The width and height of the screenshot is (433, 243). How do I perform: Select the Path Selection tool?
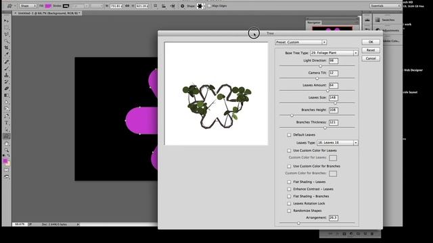(6, 130)
